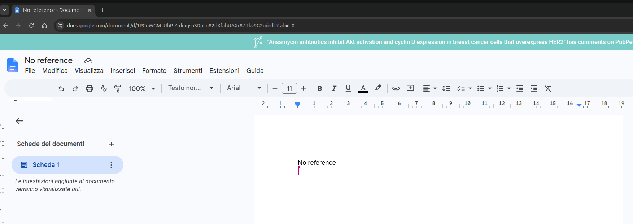Open the 100% zoom dropdown

[142, 88]
